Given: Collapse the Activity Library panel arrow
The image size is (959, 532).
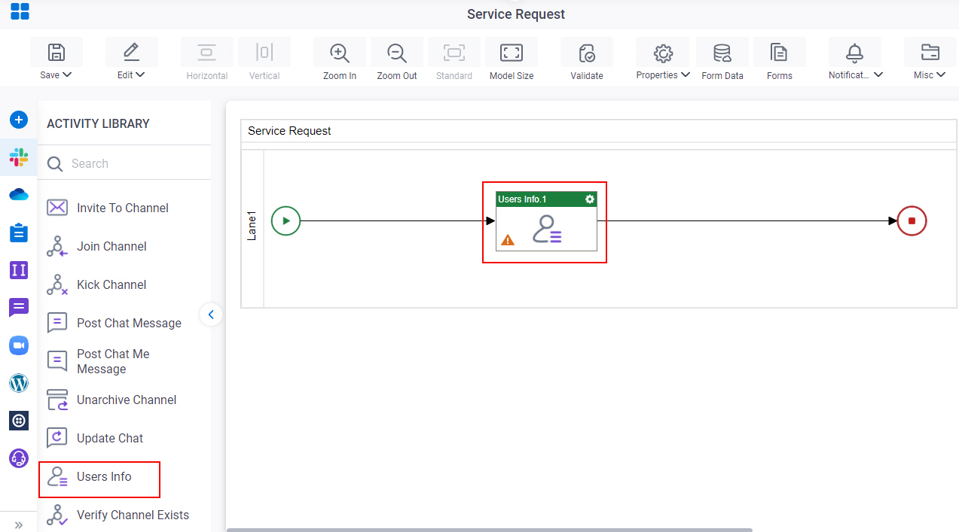Looking at the screenshot, I should 211,315.
